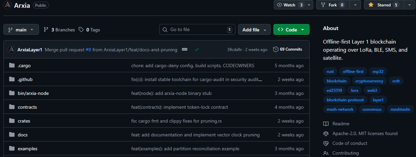Open the main branch dropdown

tap(21, 30)
